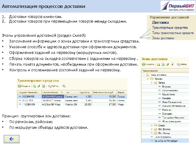Click cell Фургон 20т
This screenshot has width=196, height=147.
[x=71, y=104]
